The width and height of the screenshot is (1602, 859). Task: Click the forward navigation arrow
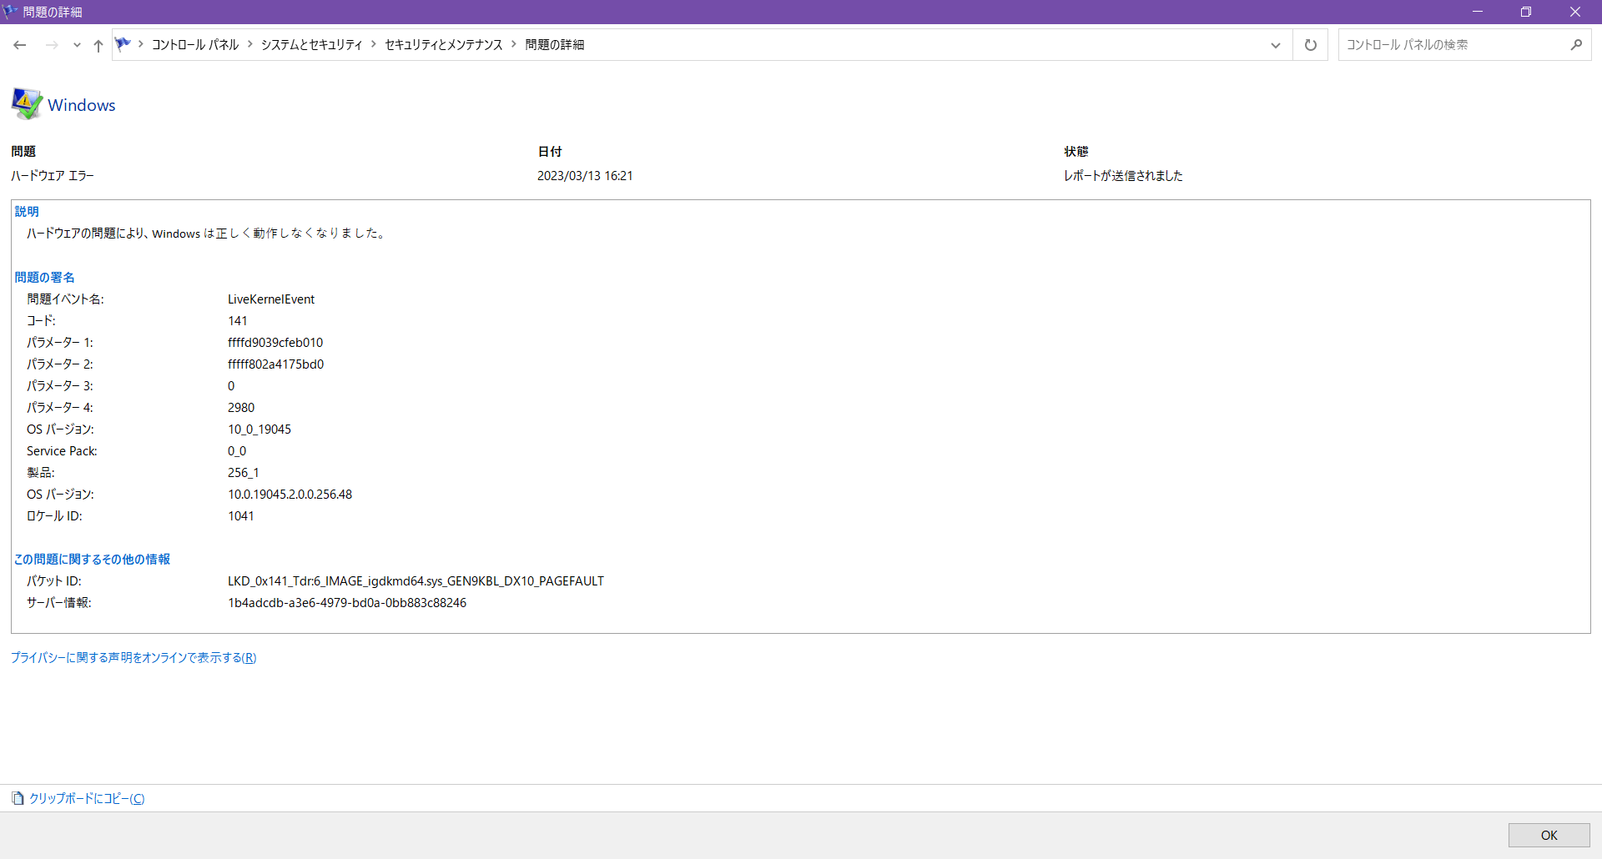click(x=52, y=45)
